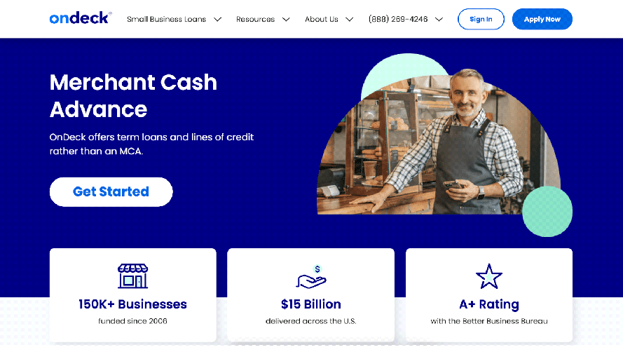
Task: Expand the Resources chevron arrow
Action: tap(286, 19)
